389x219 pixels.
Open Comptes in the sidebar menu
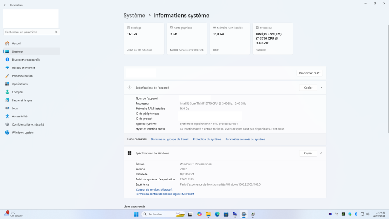coord(18,92)
